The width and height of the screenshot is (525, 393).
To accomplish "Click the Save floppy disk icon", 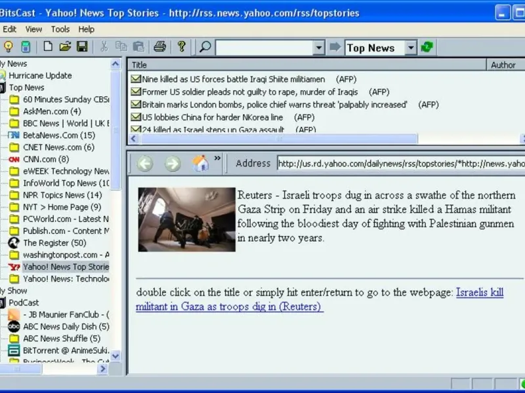I will click(x=82, y=47).
